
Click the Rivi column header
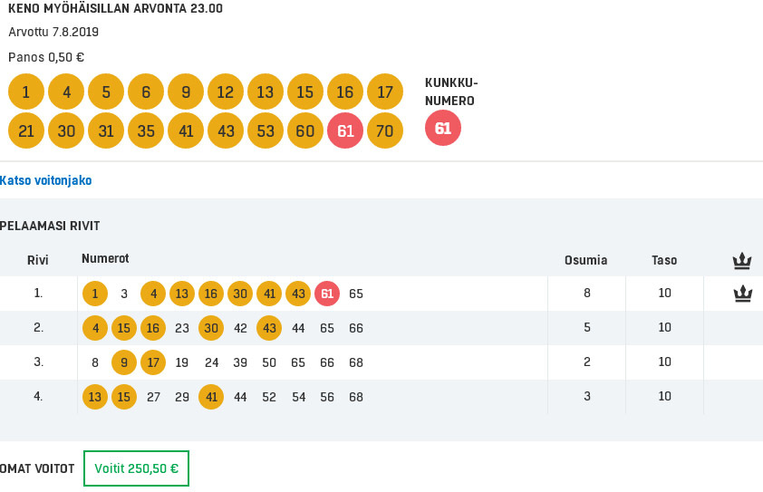click(x=38, y=260)
